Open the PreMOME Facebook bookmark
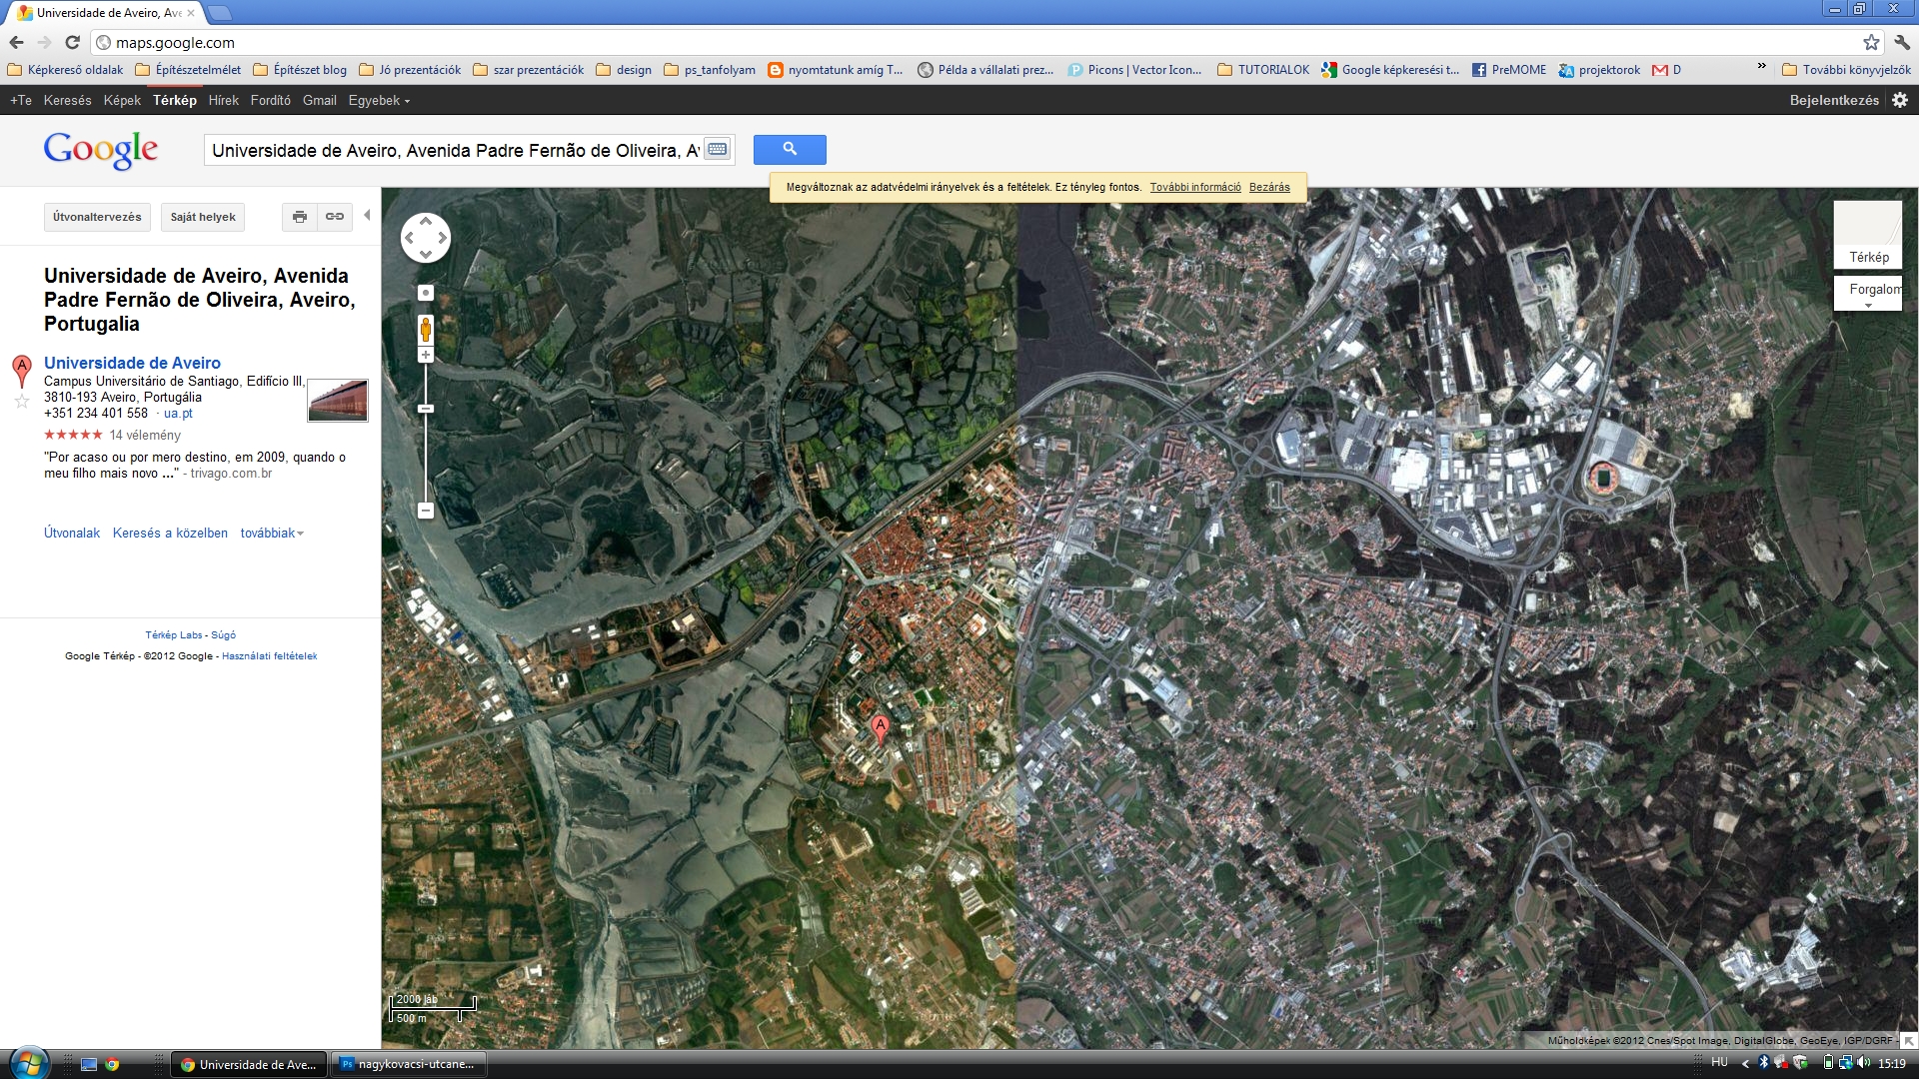Screen dimensions: 1919x1079 click(x=1508, y=70)
